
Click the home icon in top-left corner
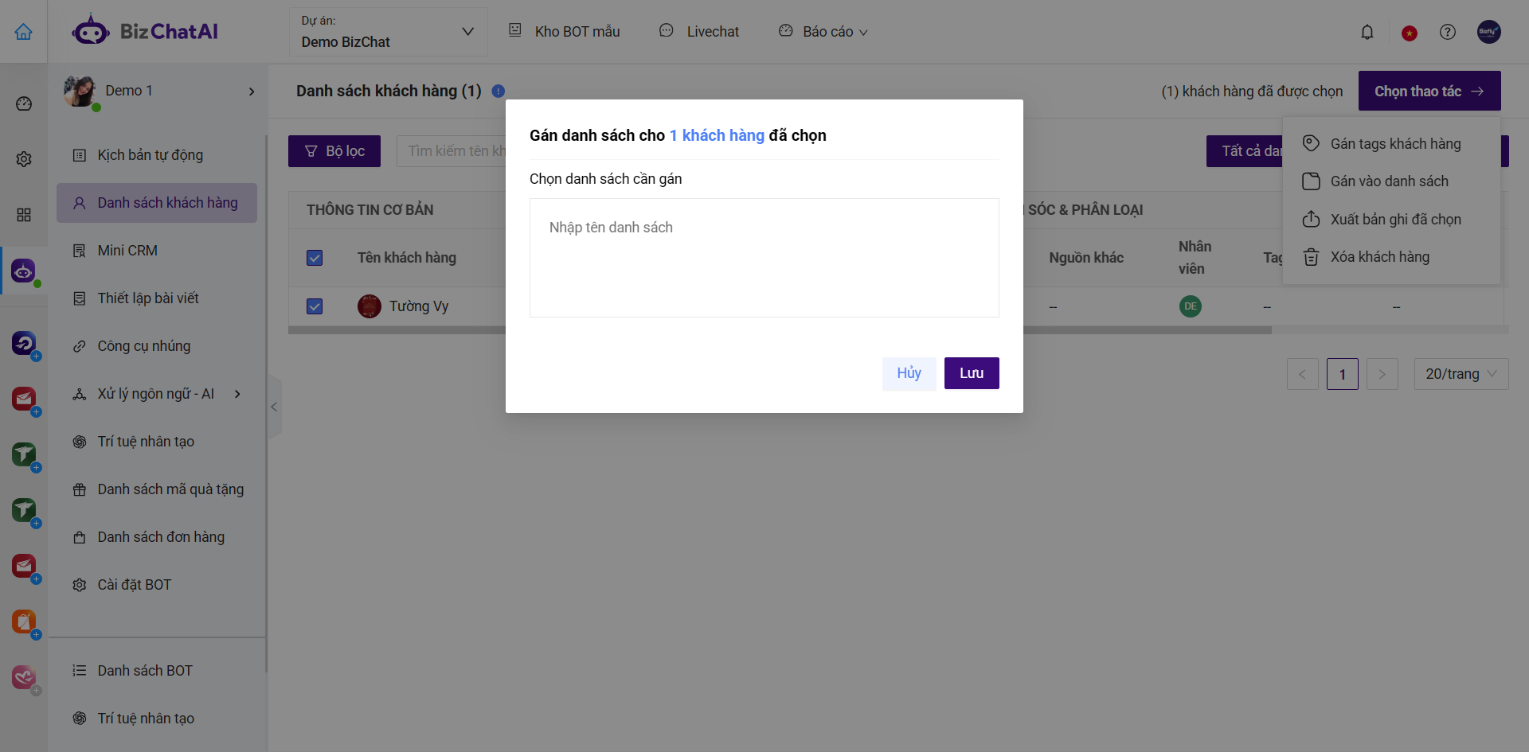pyautogui.click(x=24, y=32)
